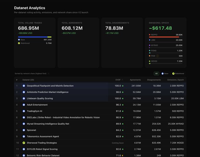Image resolution: width=200 pixels, height=157 pixels.
Task: Click green star in Spicenet row
Action: [123, 130]
